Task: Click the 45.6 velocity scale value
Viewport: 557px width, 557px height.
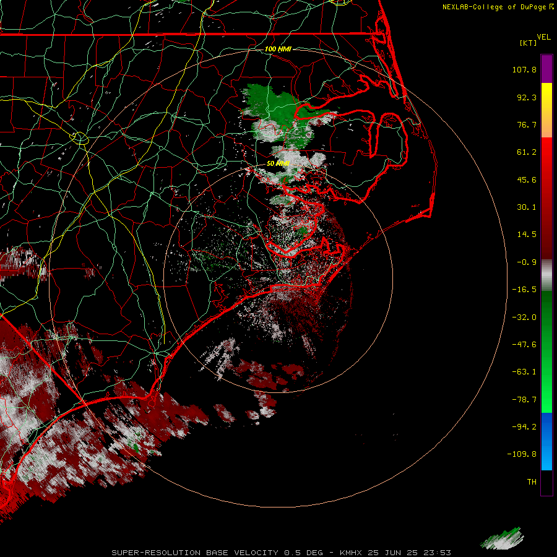Action: coord(527,179)
